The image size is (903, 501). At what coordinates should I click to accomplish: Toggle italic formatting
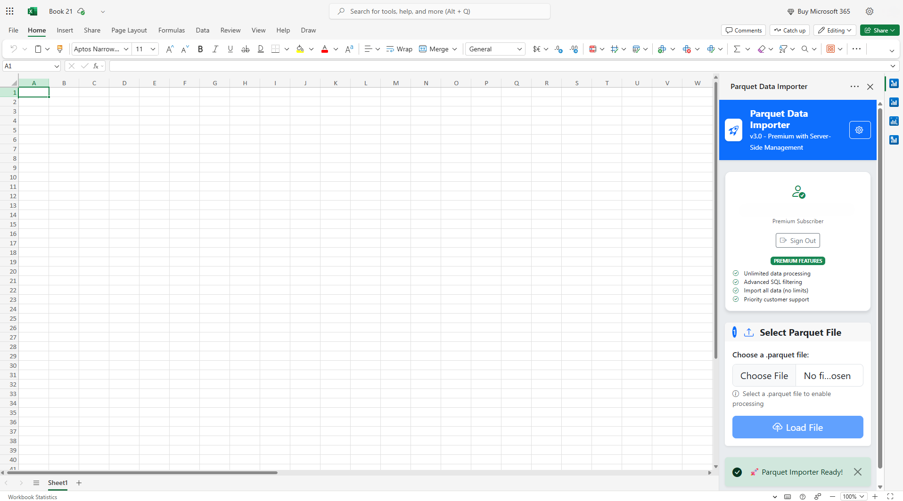(215, 49)
